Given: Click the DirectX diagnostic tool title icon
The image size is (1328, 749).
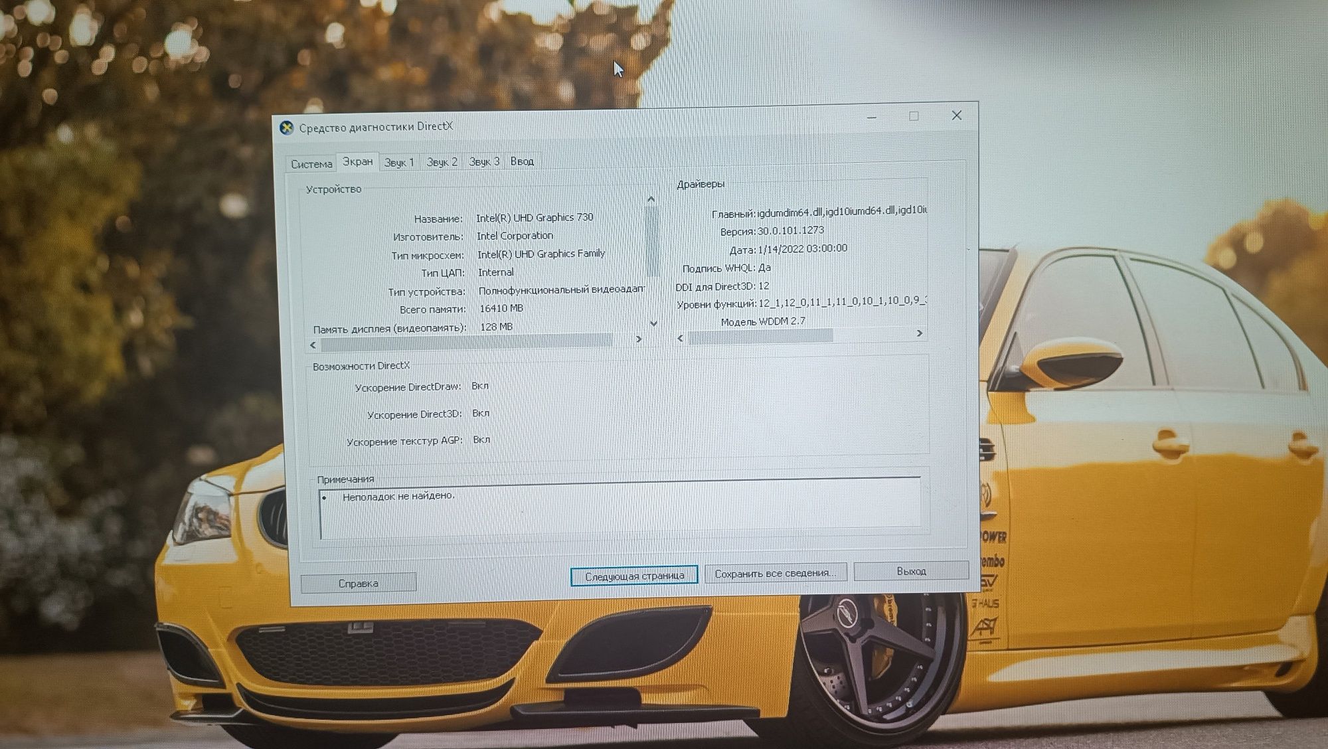Looking at the screenshot, I should [x=286, y=127].
